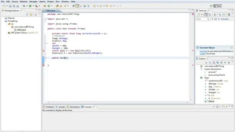Image resolution: width=235 pixels, height=132 pixels.
Task: Click the create local task link
Action: 202,54
